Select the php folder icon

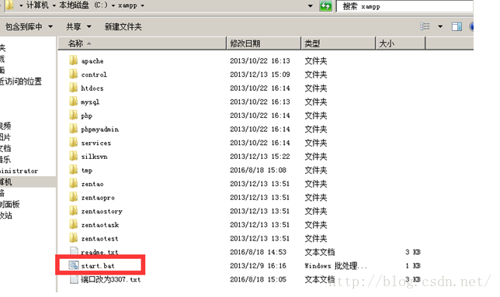(x=73, y=115)
